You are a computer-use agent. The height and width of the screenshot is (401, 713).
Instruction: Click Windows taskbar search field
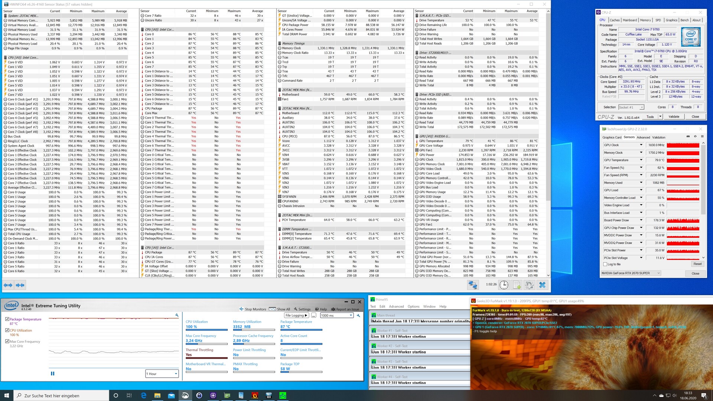coord(61,395)
